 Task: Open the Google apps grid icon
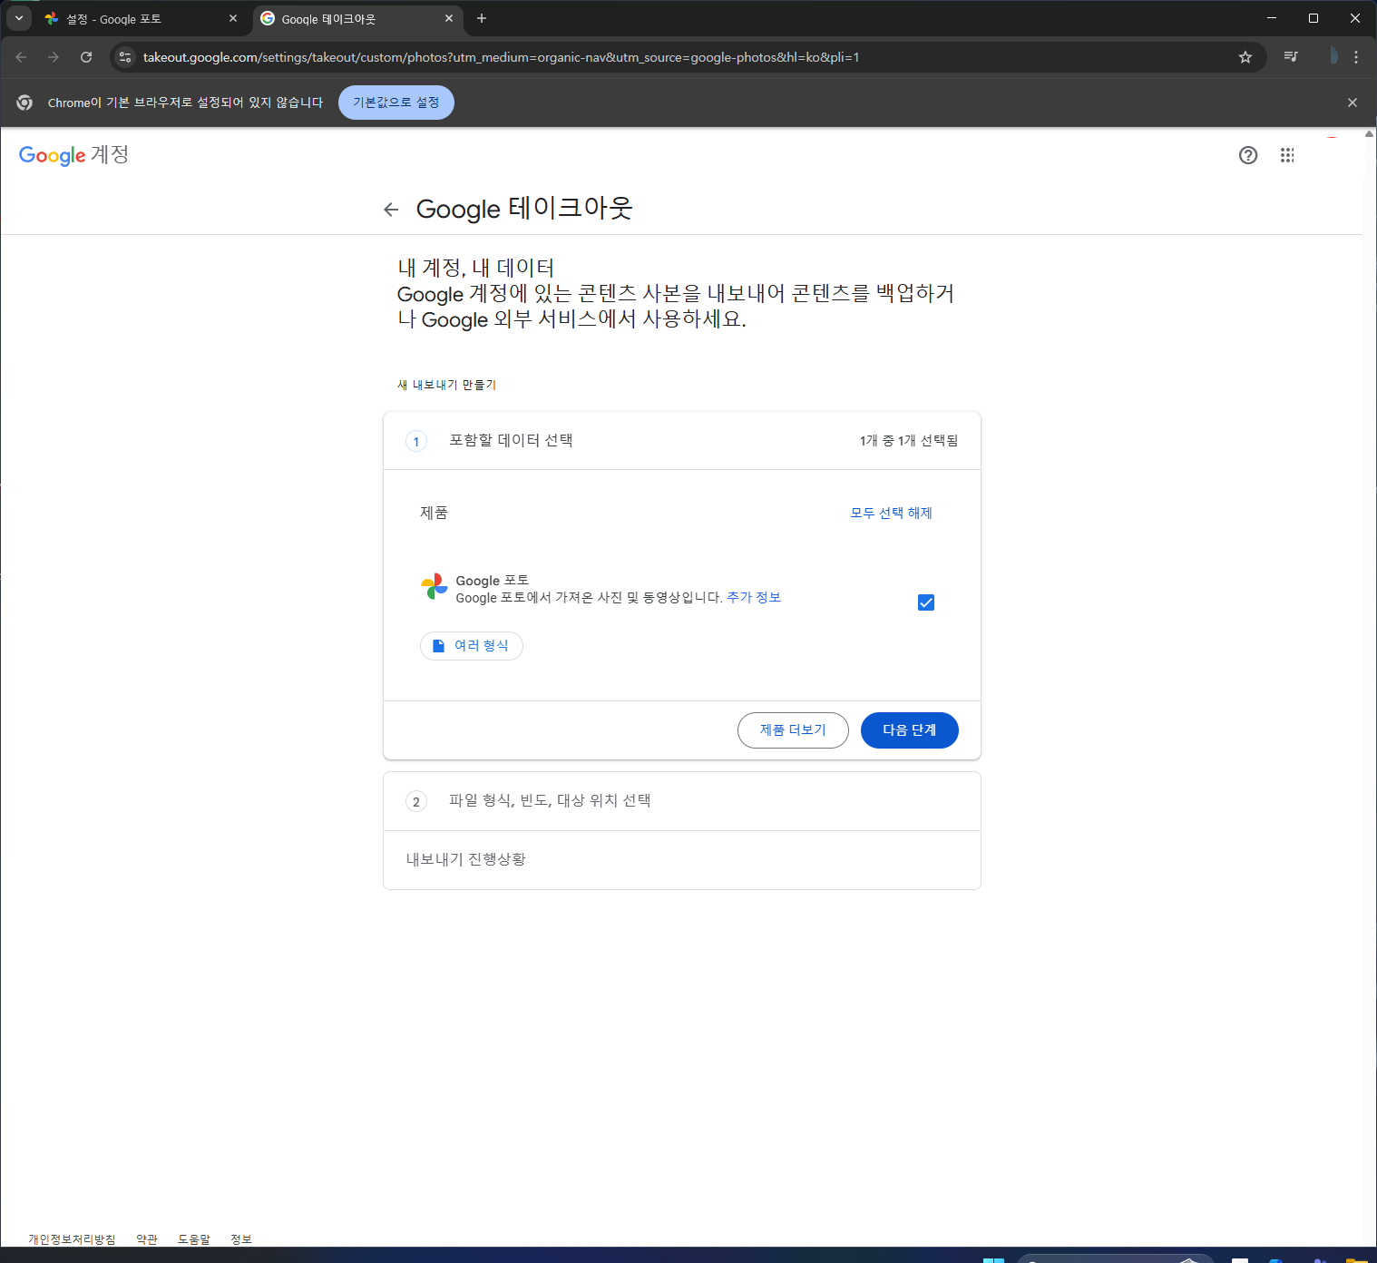pyautogui.click(x=1287, y=155)
